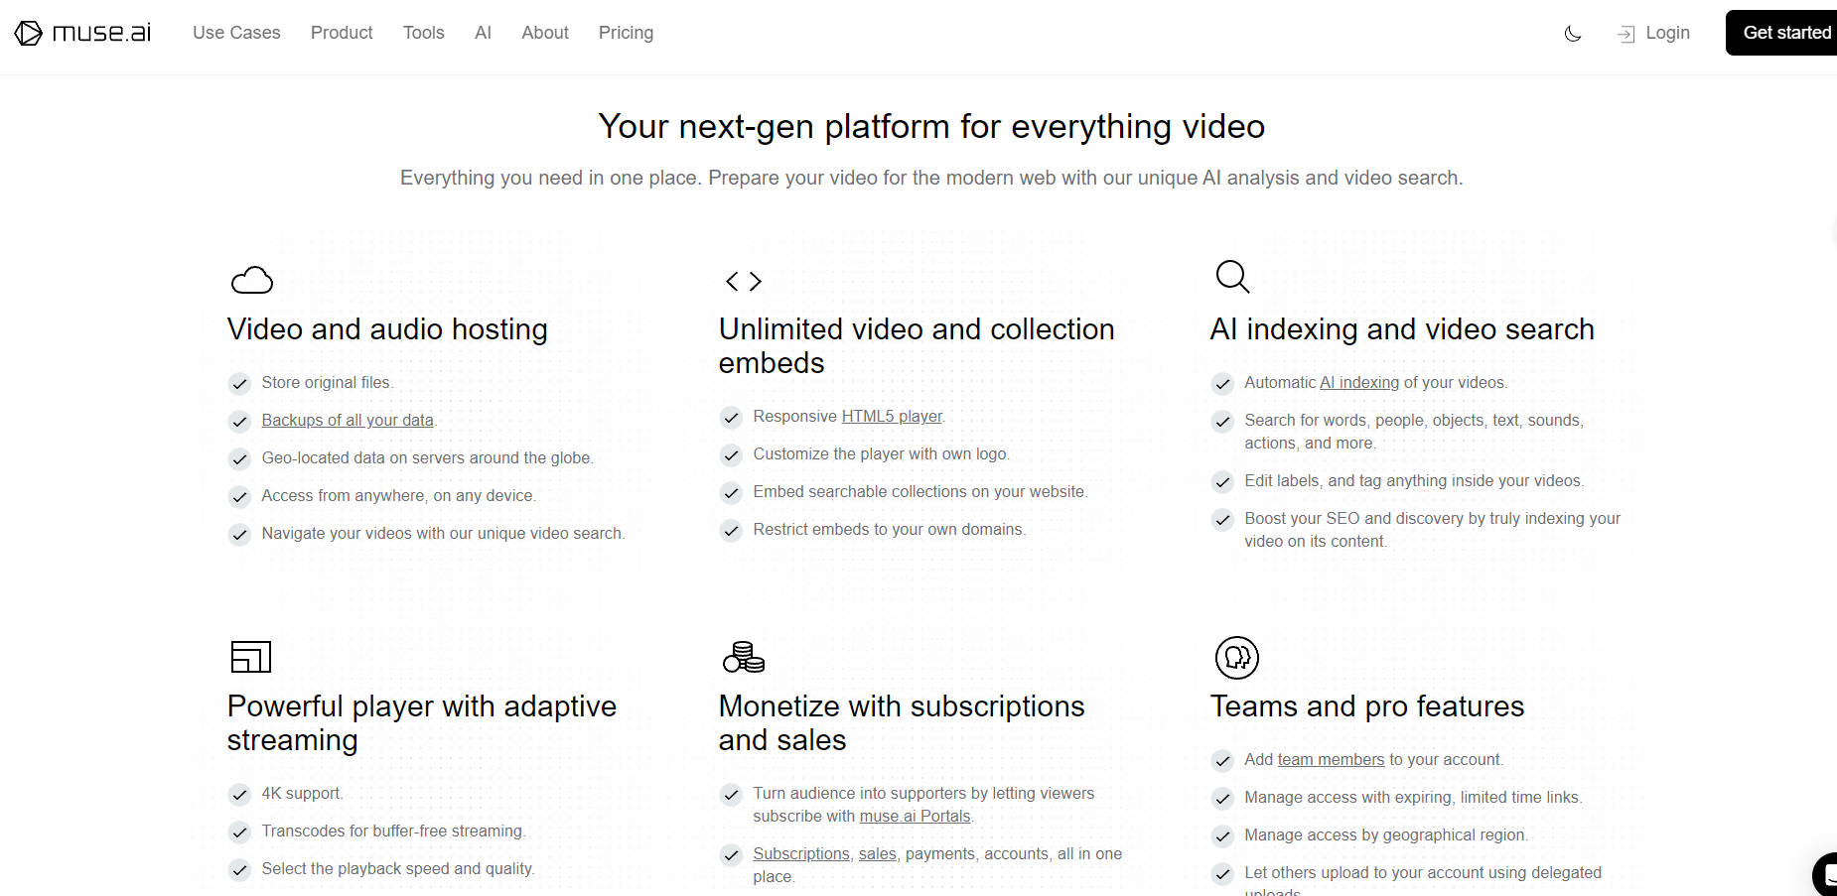1837x896 pixels.
Task: Go to the Pricing page
Action: [626, 33]
